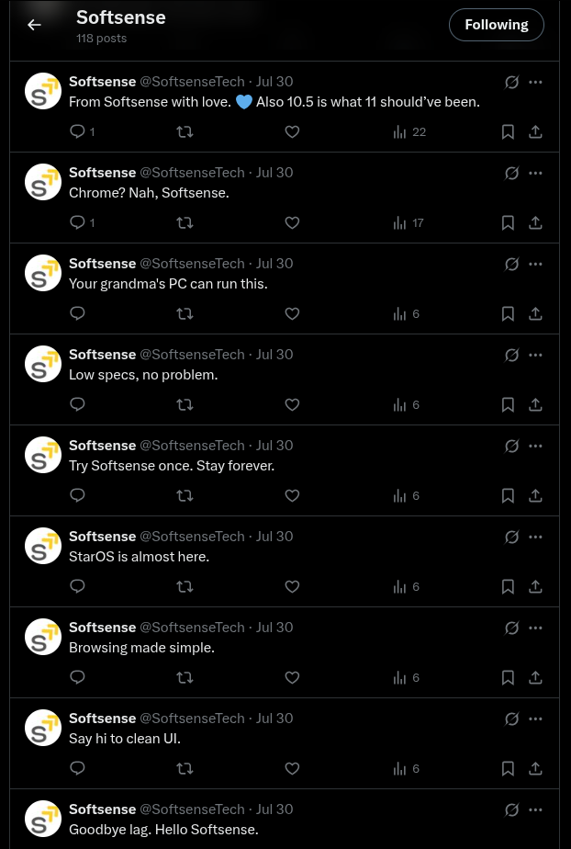Bookmark the "Try Softsense once" post
Screen dimensions: 571x849
point(508,496)
